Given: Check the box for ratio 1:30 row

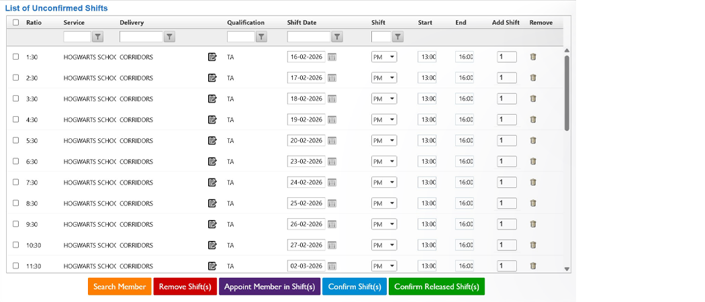Looking at the screenshot, I should coord(15,57).
